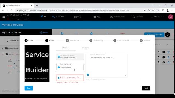Click the Service Builder banner image
This screenshot has width=175, height=98.
37,63
